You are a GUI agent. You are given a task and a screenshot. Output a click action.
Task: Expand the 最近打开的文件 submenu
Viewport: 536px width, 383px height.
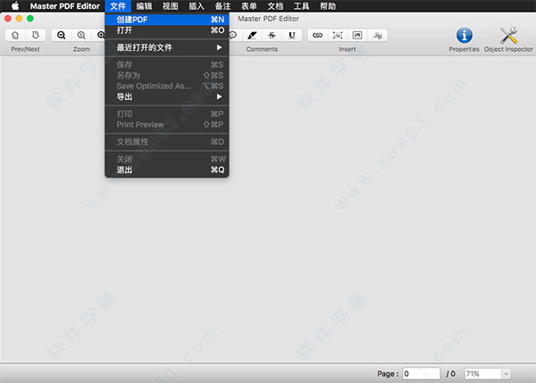[x=167, y=47]
